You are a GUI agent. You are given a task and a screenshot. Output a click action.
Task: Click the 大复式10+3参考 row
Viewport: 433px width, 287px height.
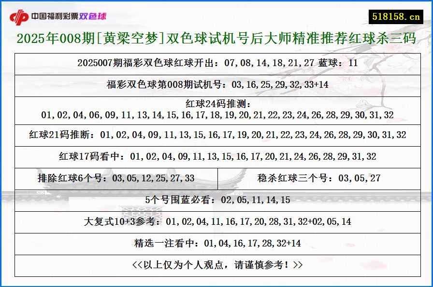[x=216, y=222]
